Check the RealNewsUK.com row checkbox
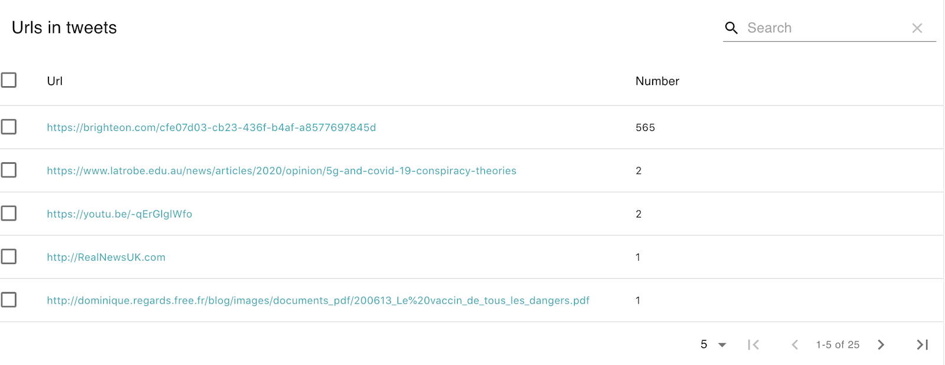945x365 pixels. 9,257
